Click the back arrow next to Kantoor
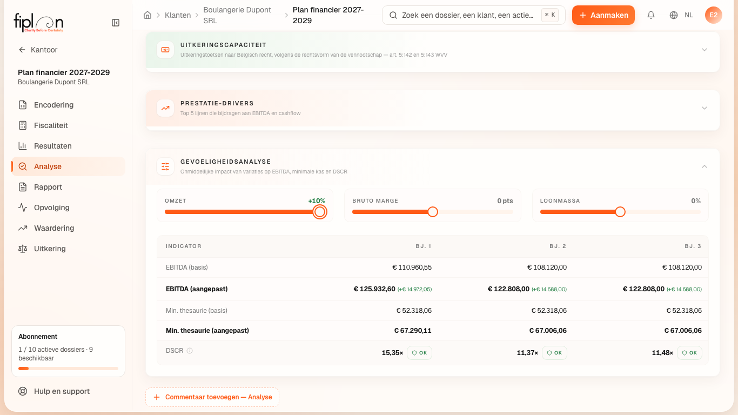Screen dimensions: 738x415 pyautogui.click(x=22, y=50)
